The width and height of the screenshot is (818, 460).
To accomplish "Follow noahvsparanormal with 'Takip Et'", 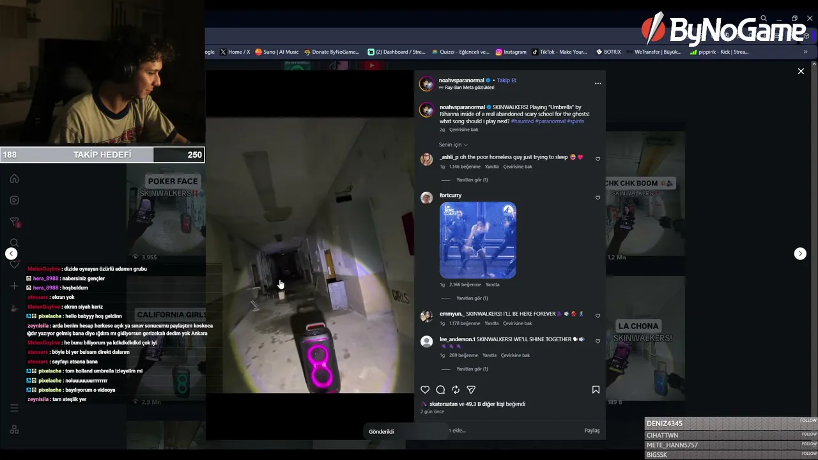I will (506, 80).
